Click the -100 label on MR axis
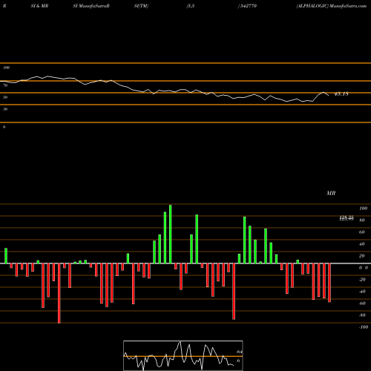 (364, 327)
